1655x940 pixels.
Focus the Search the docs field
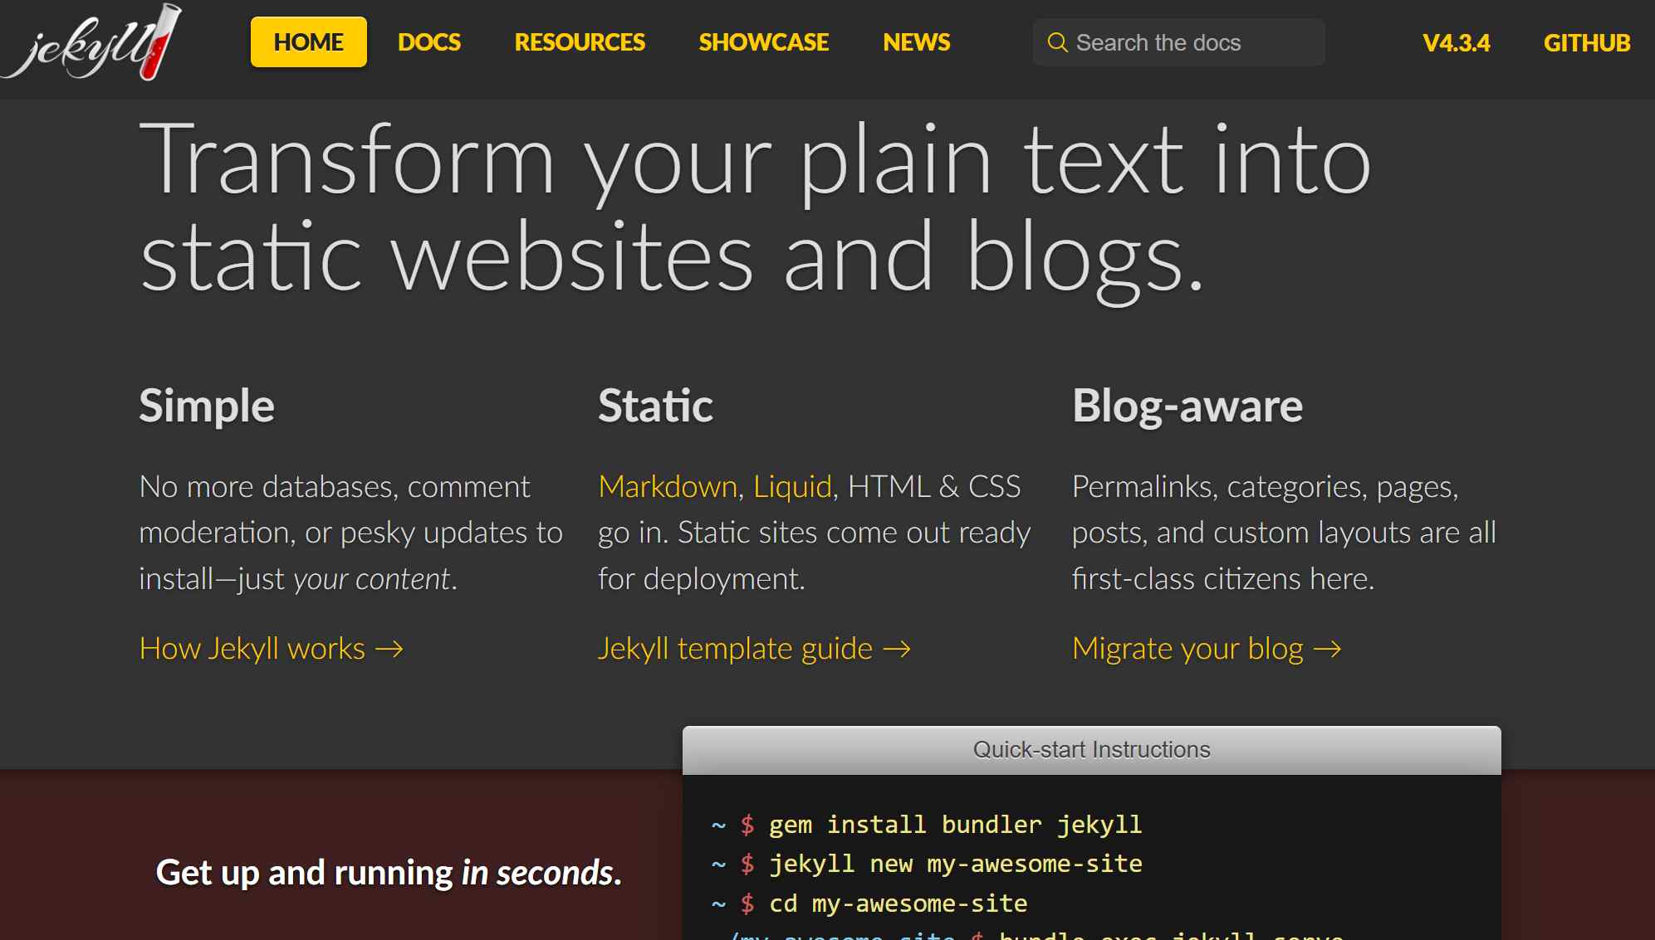pos(1179,42)
